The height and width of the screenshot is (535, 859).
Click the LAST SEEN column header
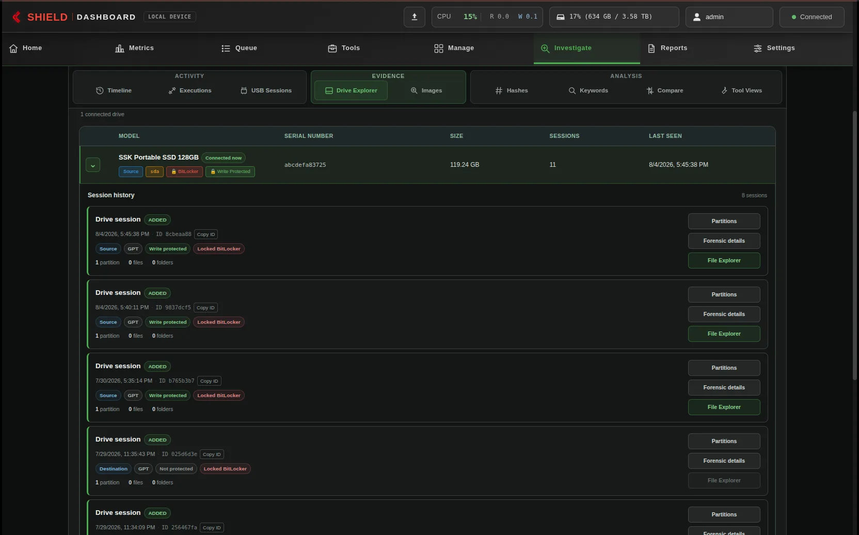(x=665, y=136)
